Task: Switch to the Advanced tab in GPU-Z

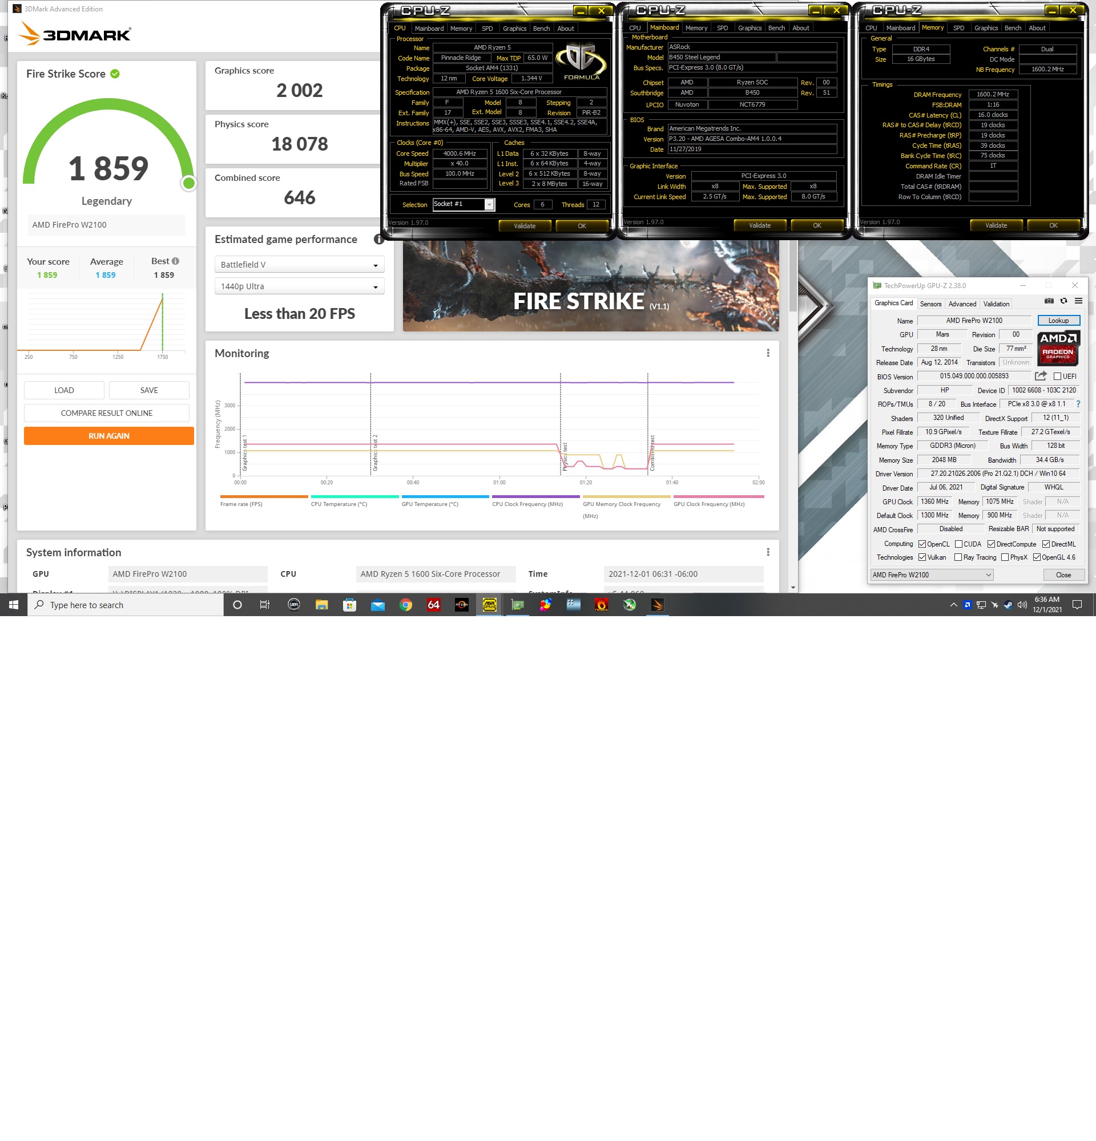Action: [962, 304]
